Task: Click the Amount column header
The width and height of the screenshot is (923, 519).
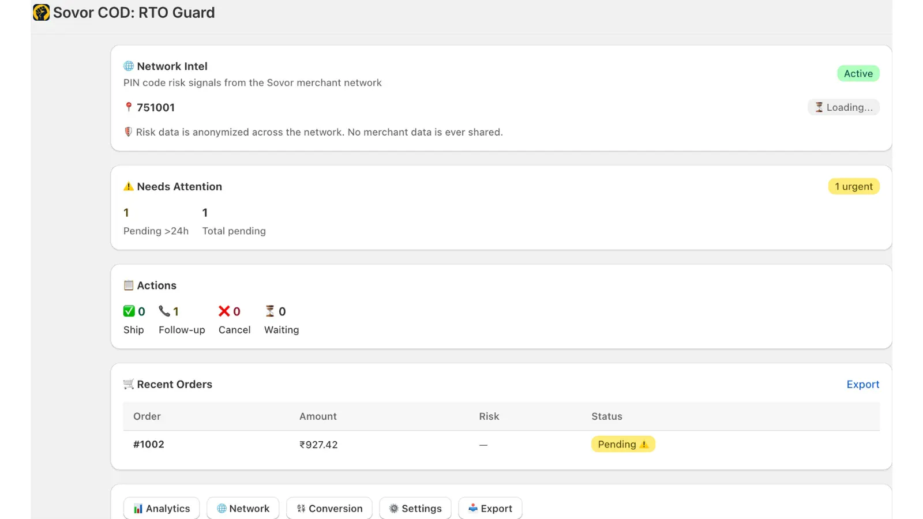Action: [x=318, y=416]
